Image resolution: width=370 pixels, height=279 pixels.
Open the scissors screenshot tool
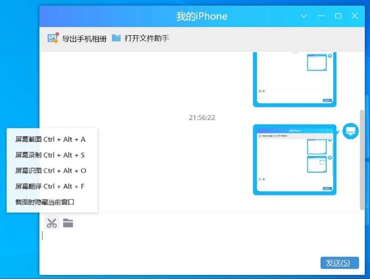click(x=52, y=223)
